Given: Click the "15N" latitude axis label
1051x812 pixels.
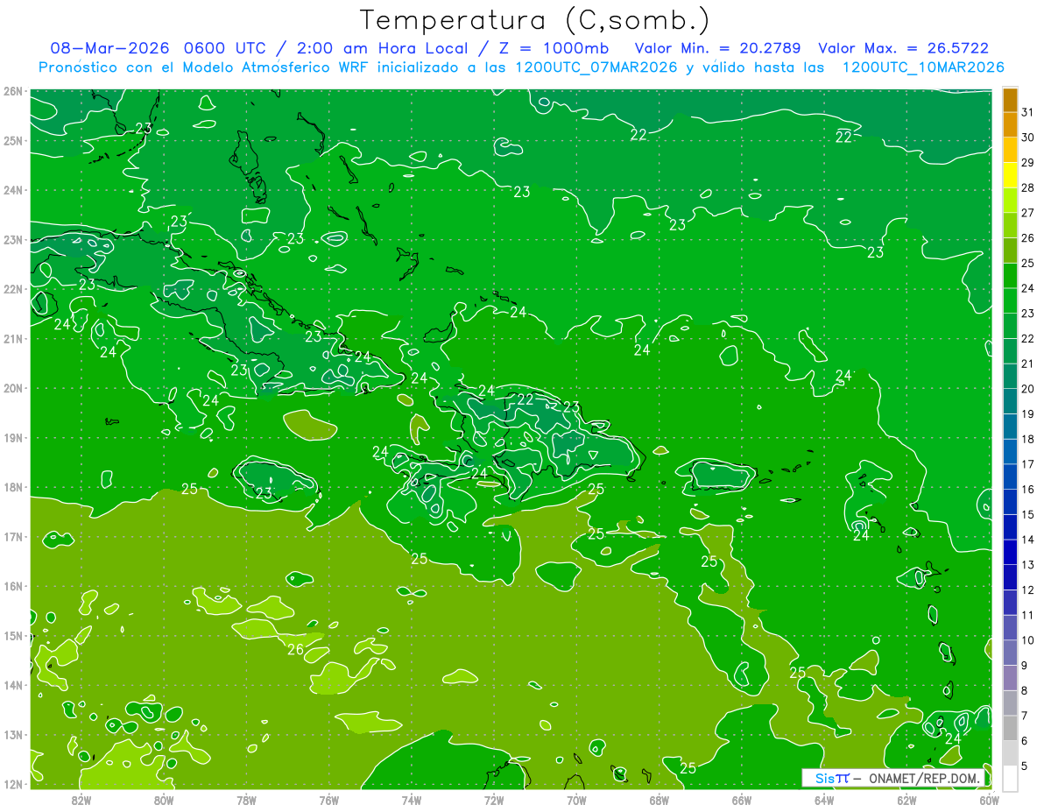Looking at the screenshot, I should point(13,636).
